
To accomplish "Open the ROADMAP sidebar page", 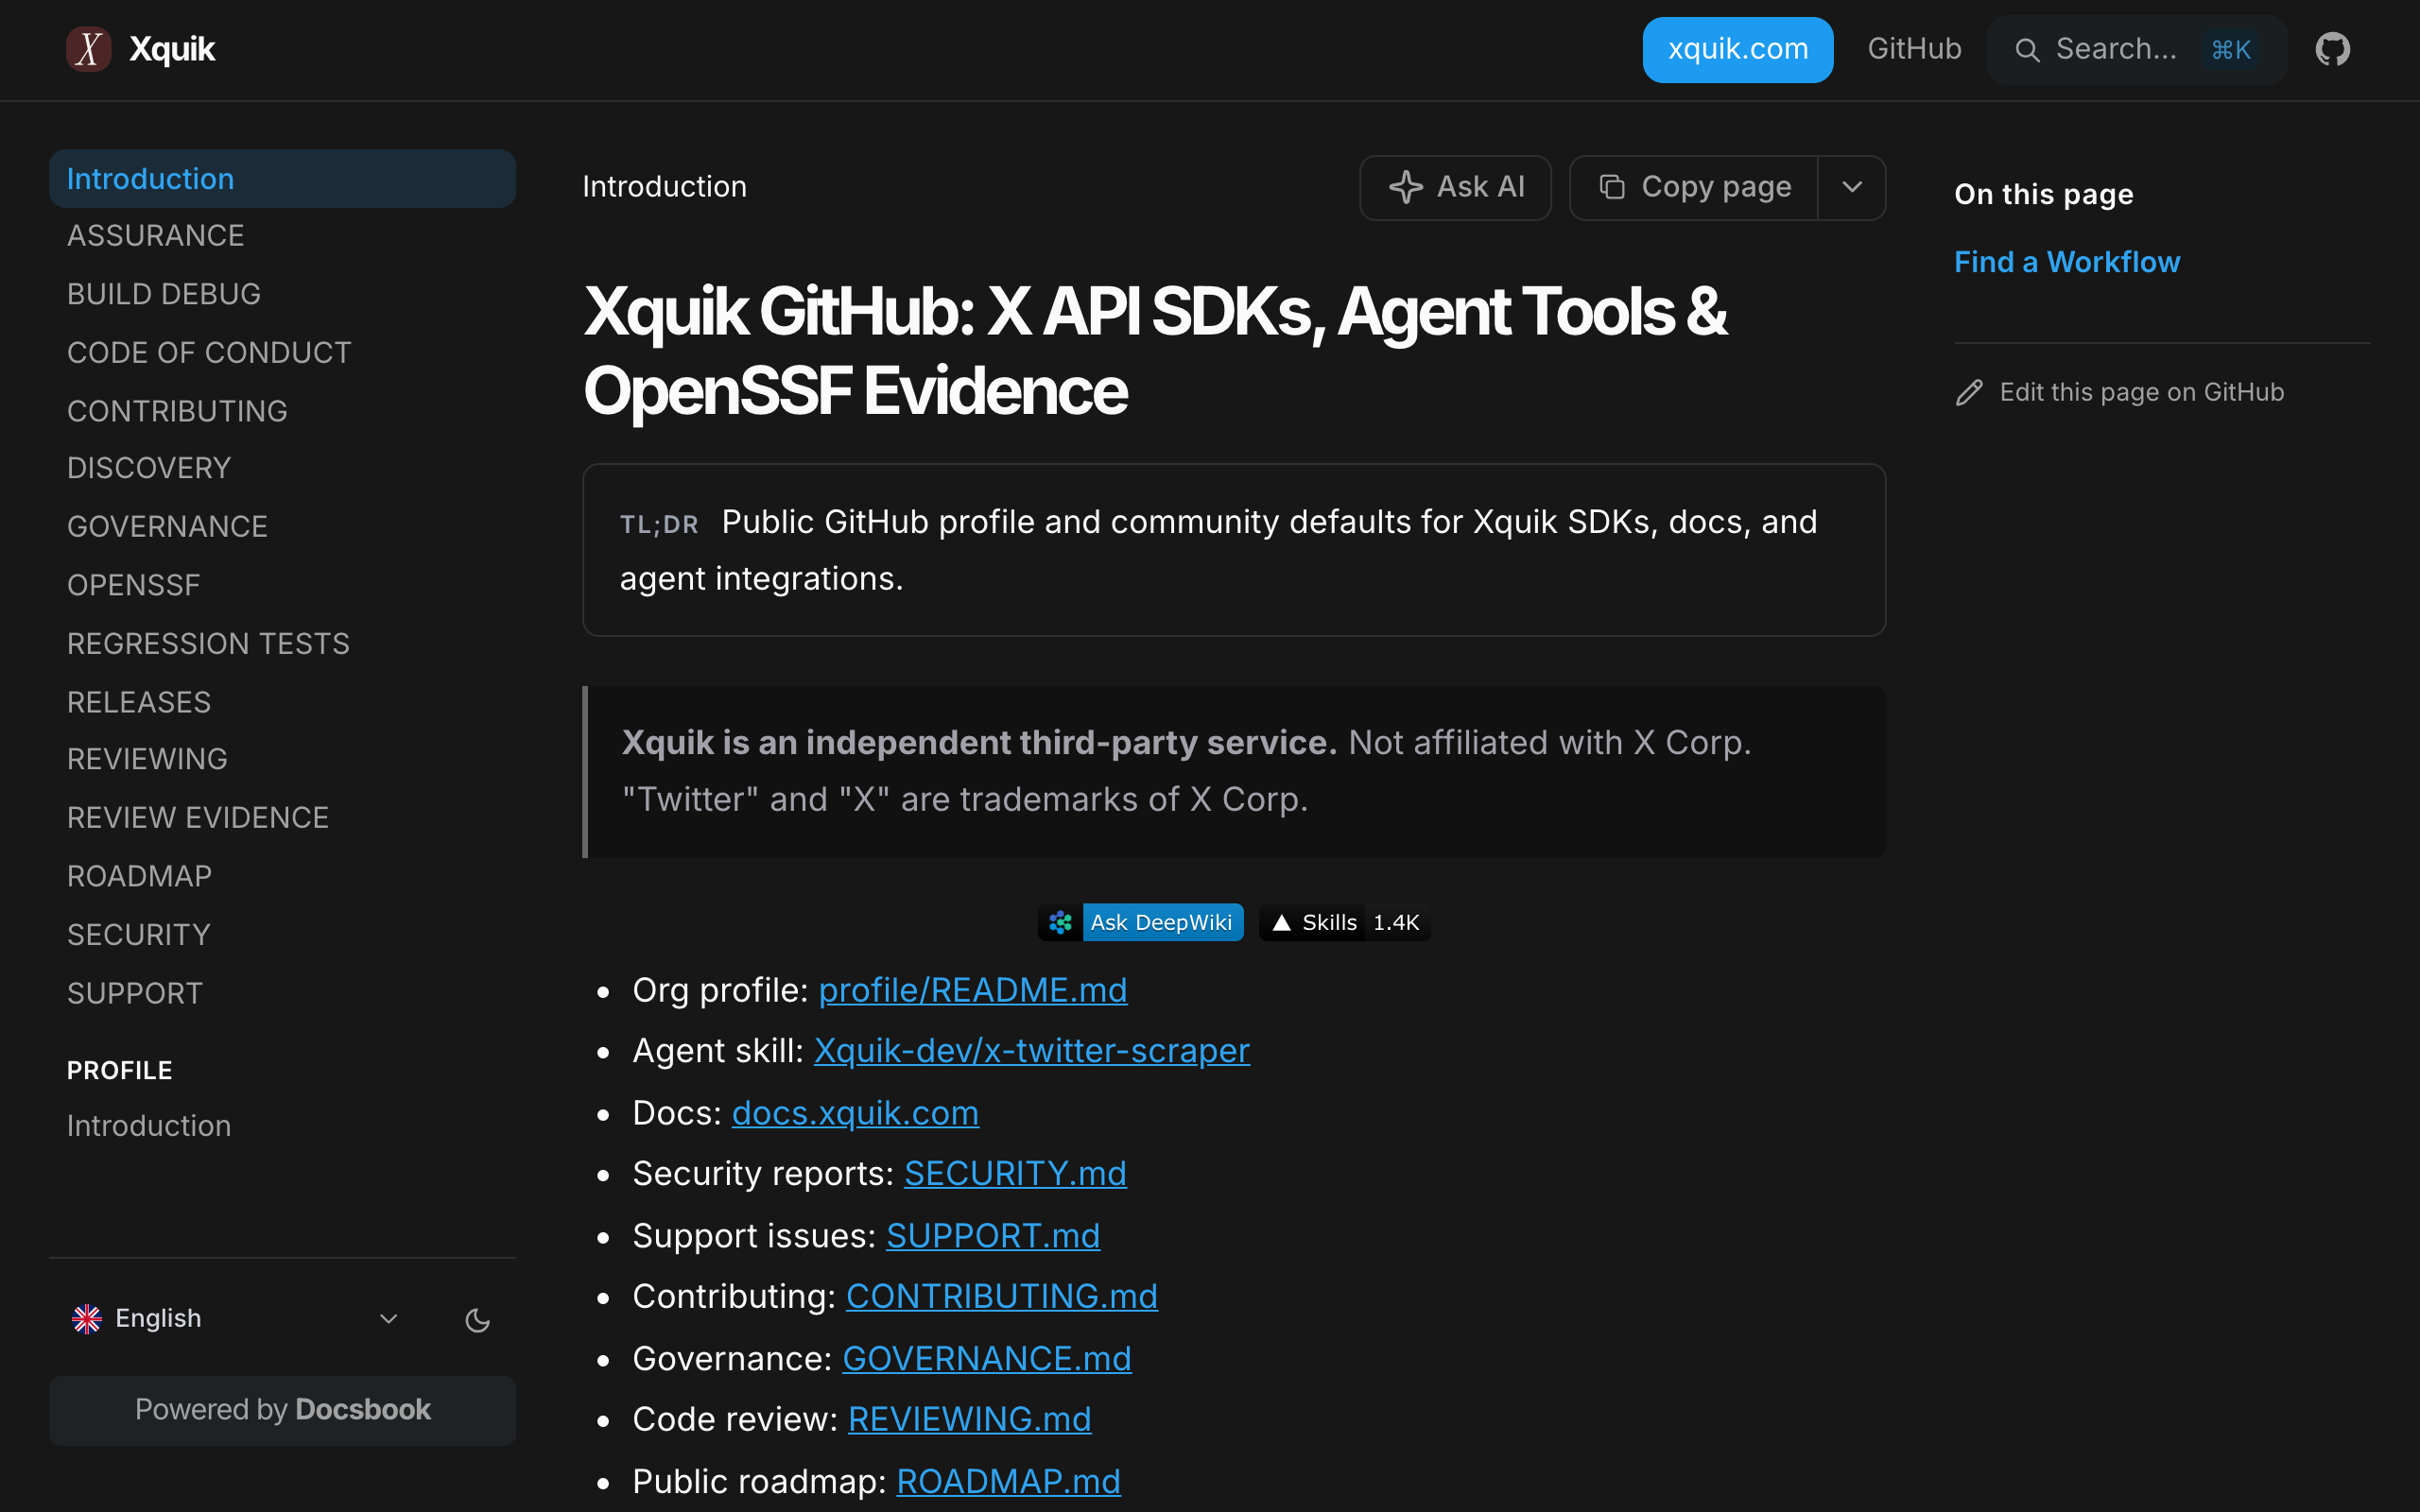I will [x=139, y=876].
